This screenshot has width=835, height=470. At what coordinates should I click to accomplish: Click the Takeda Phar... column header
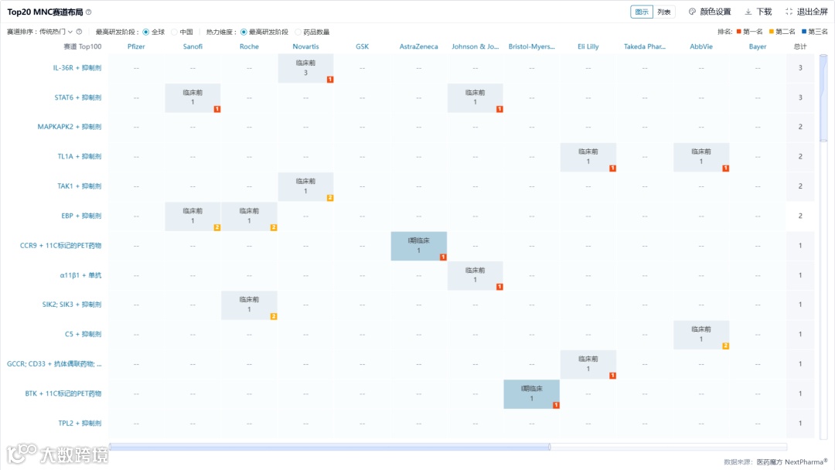644,47
